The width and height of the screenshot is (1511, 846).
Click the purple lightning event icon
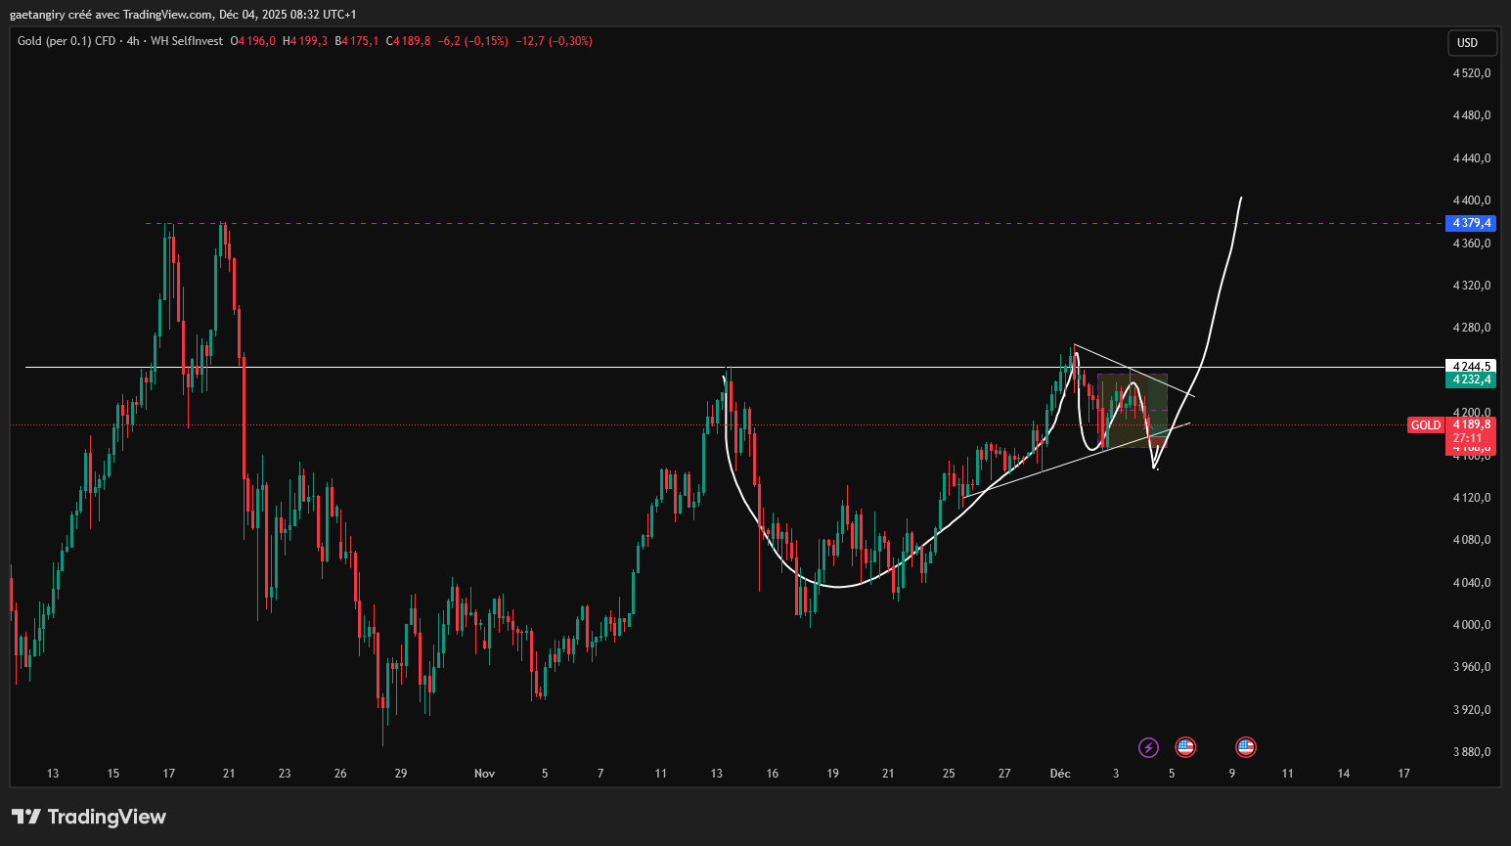(x=1148, y=747)
